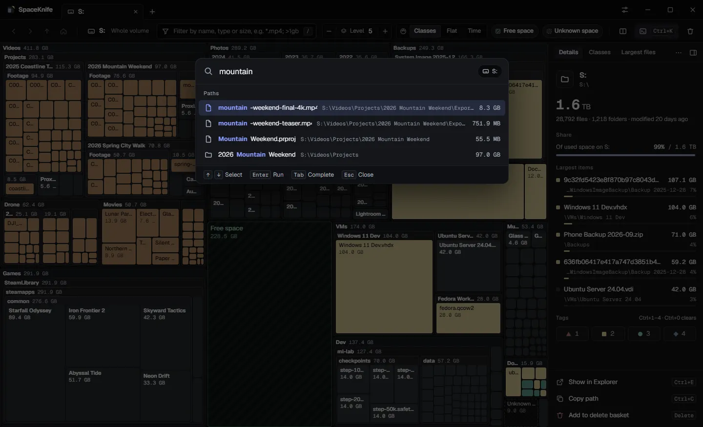This screenshot has width=703, height=427.
Task: Toggle Unknown space display
Action: (572, 31)
